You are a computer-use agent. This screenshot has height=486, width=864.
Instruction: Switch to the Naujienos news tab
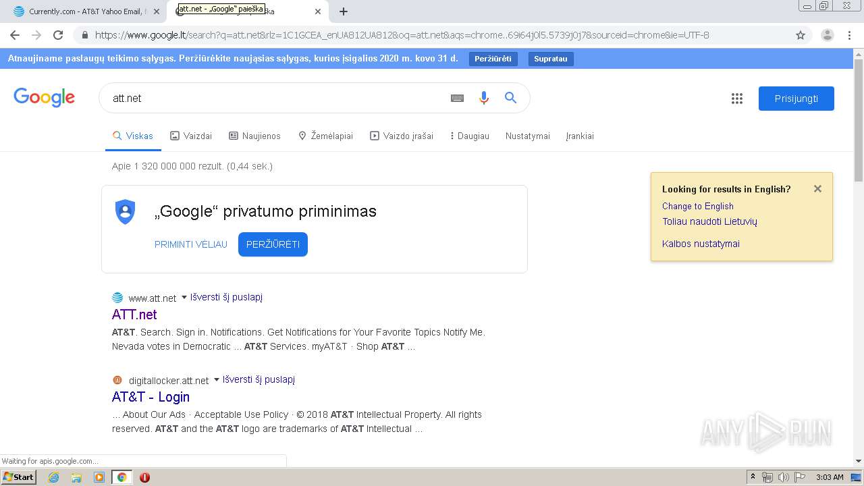point(254,136)
